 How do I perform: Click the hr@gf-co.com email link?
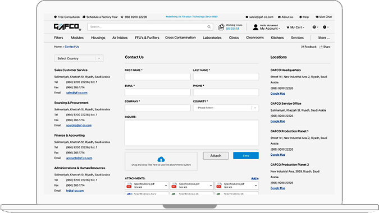pyautogui.click(x=75, y=191)
